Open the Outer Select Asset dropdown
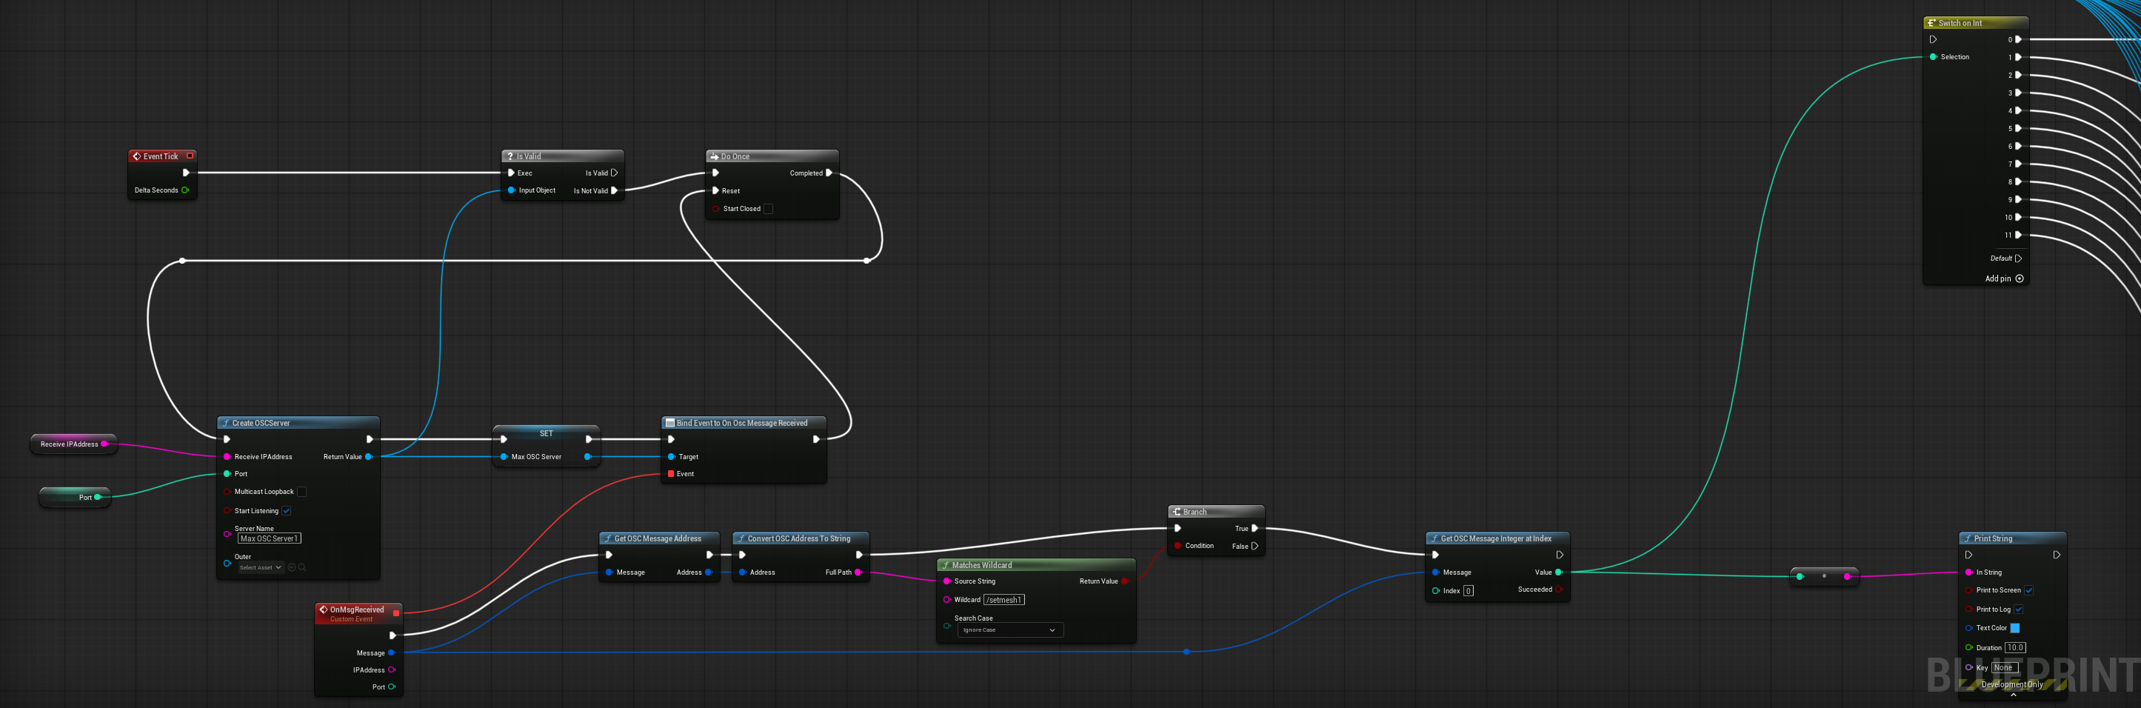Viewport: 2141px width, 708px height. [x=261, y=567]
